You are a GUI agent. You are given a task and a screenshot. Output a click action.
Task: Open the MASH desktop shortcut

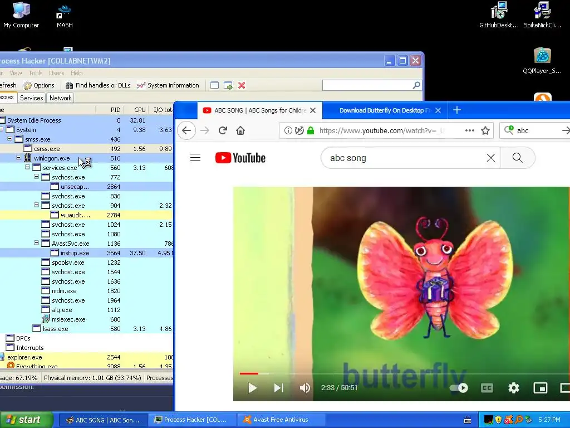65,15
